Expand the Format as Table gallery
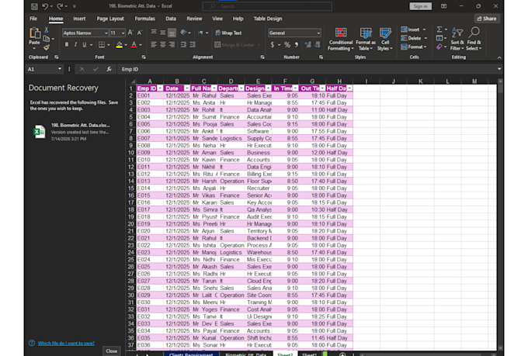 tap(366, 40)
